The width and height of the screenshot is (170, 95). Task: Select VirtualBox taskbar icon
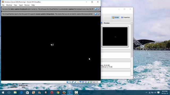point(70,92)
